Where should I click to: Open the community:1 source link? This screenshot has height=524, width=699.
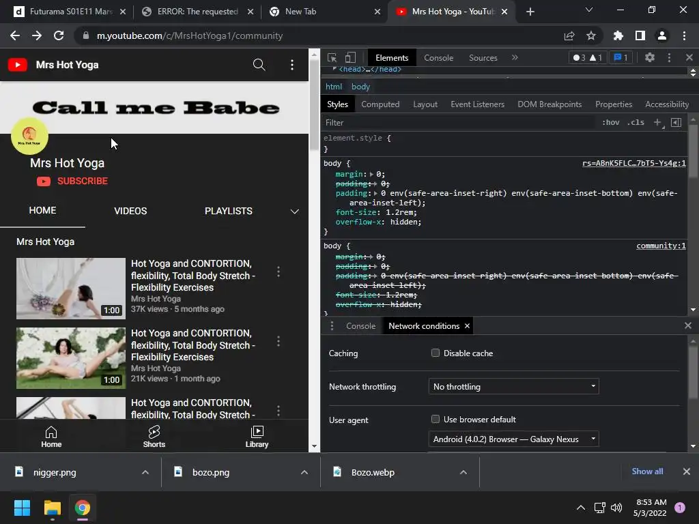(661, 246)
